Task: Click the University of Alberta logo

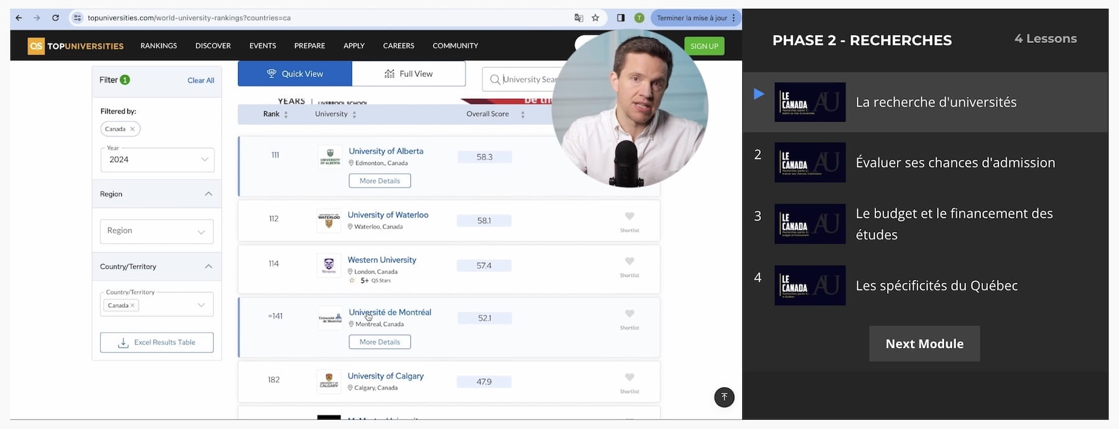Action: [330, 157]
